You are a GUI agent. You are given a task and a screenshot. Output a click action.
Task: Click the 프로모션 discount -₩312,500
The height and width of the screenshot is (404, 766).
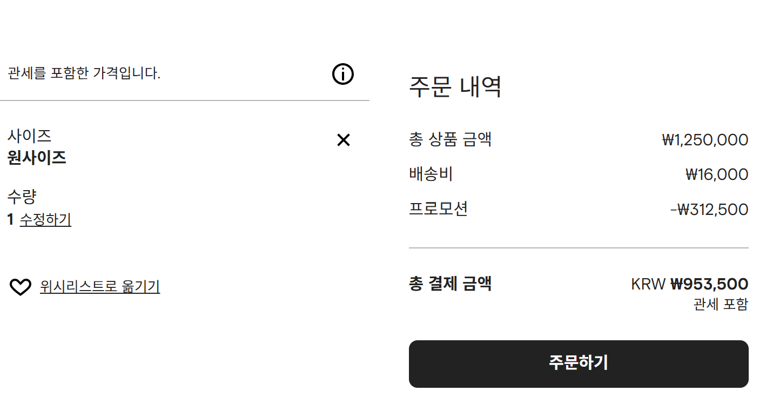709,209
